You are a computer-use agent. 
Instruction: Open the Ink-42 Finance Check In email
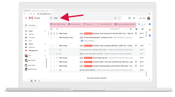(97, 70)
